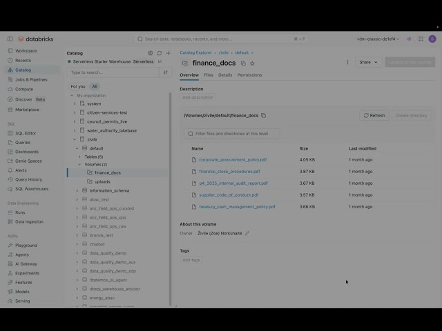Select the Overview tab

(x=189, y=75)
